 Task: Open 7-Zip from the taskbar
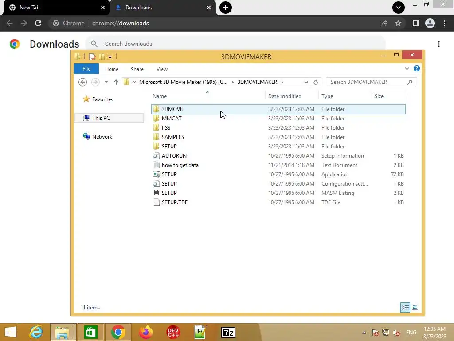click(x=228, y=332)
